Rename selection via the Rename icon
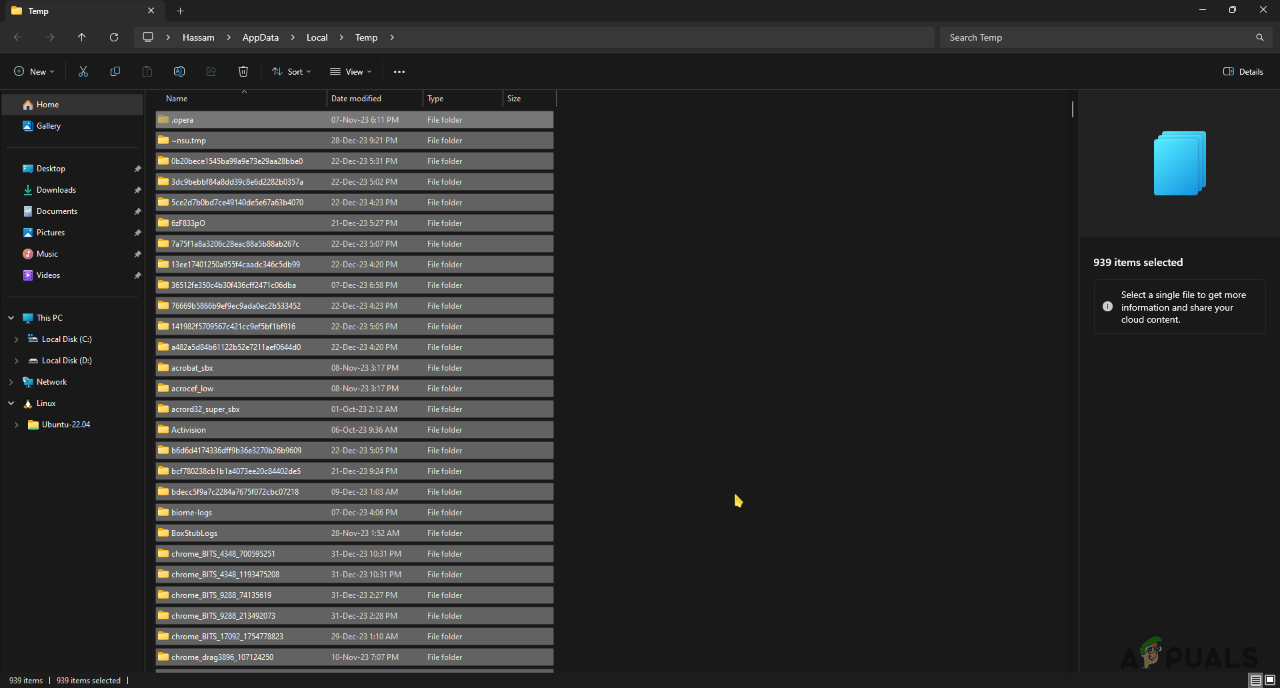 click(x=179, y=71)
